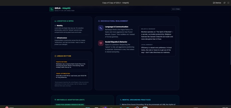Click the people icon beside Sociocultural Realignment
The width and height of the screenshot is (231, 108).
click(x=99, y=21)
